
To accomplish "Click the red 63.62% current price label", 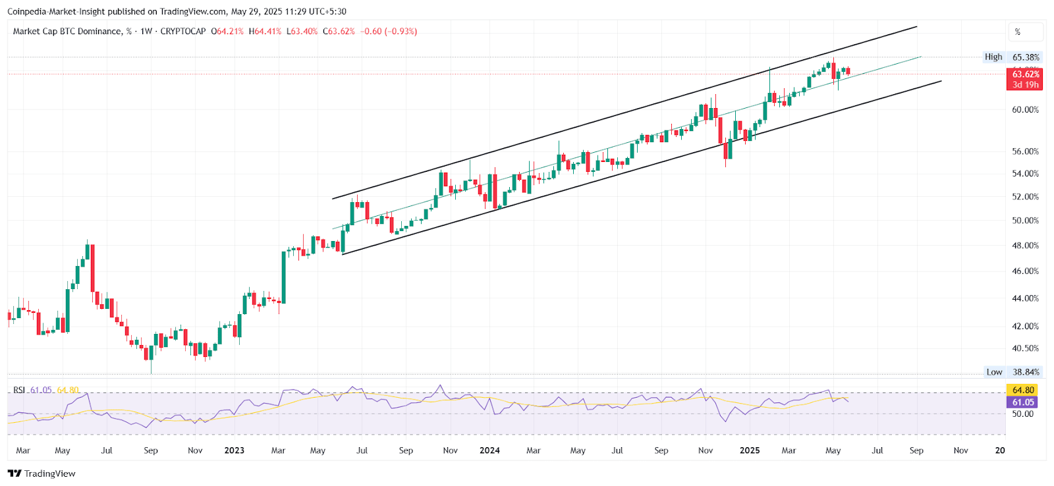I will tap(1025, 74).
